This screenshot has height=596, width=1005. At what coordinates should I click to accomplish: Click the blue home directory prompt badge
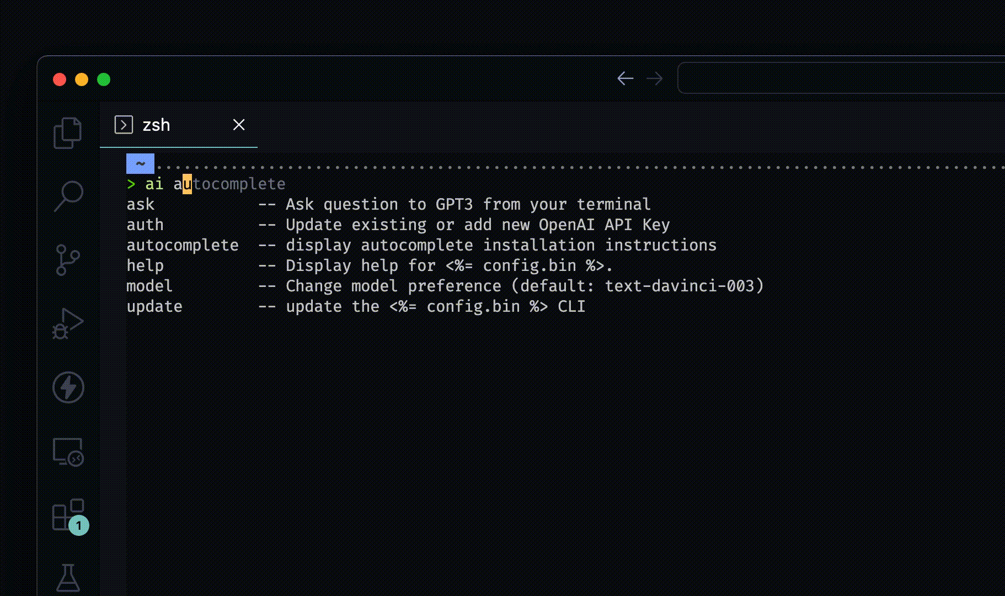click(140, 163)
